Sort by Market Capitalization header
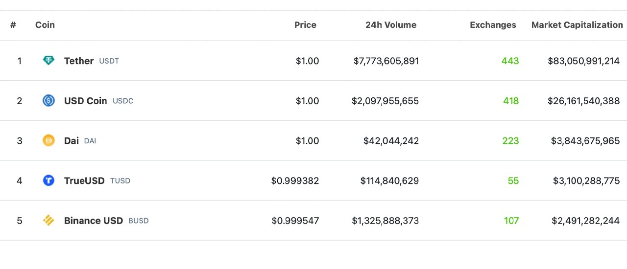This screenshot has height=269, width=627. pos(577,25)
